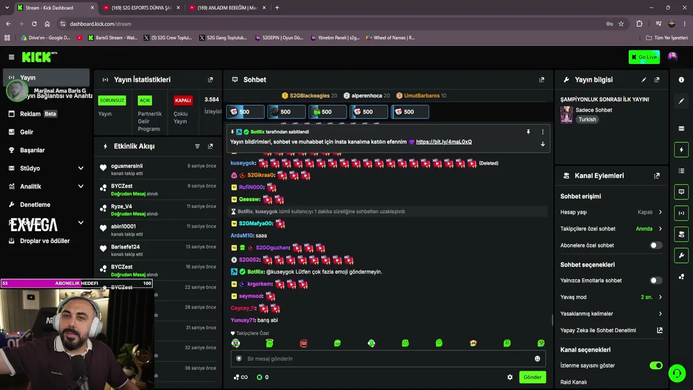Click the Turkish language tag
The height and width of the screenshot is (390, 693).
click(587, 120)
